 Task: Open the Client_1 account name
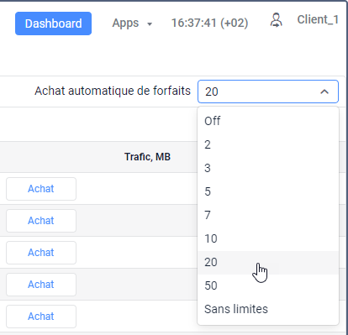click(318, 19)
